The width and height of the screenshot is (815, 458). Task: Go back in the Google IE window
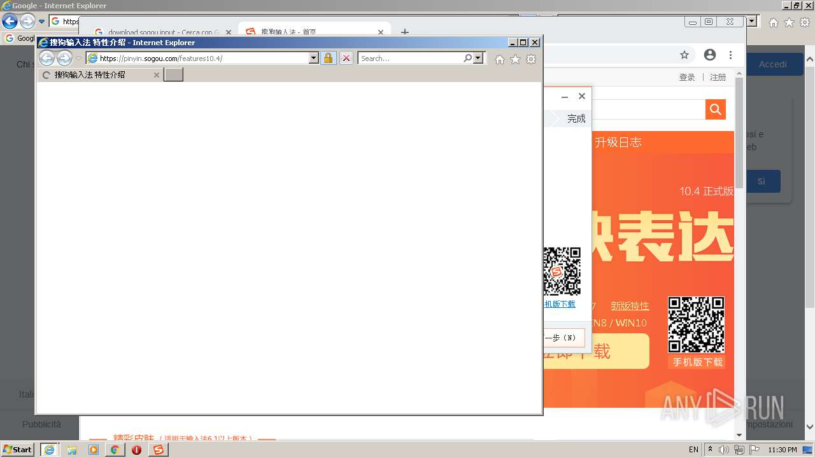[10, 22]
